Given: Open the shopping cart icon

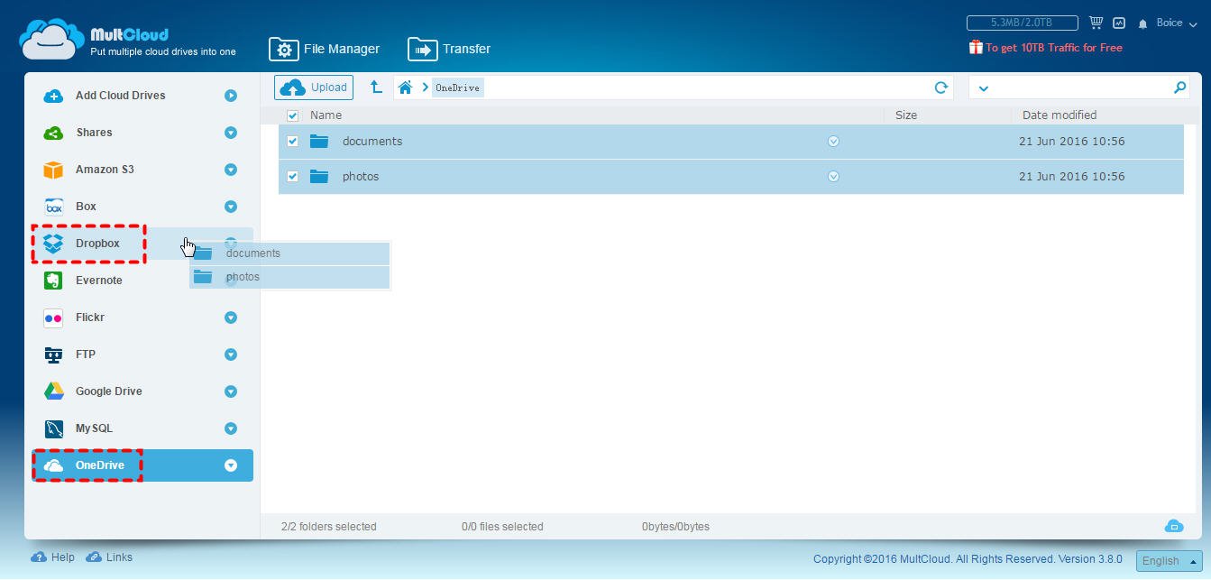Looking at the screenshot, I should coord(1096,23).
